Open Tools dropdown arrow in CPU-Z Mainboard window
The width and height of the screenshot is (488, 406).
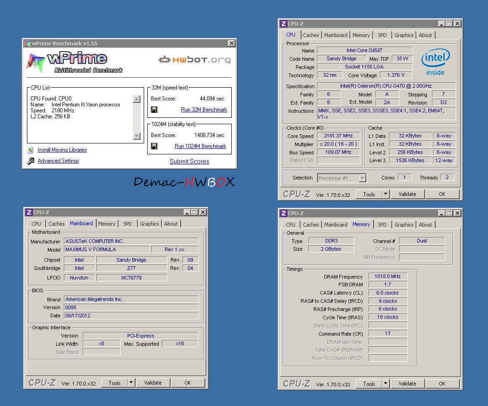[x=131, y=383]
